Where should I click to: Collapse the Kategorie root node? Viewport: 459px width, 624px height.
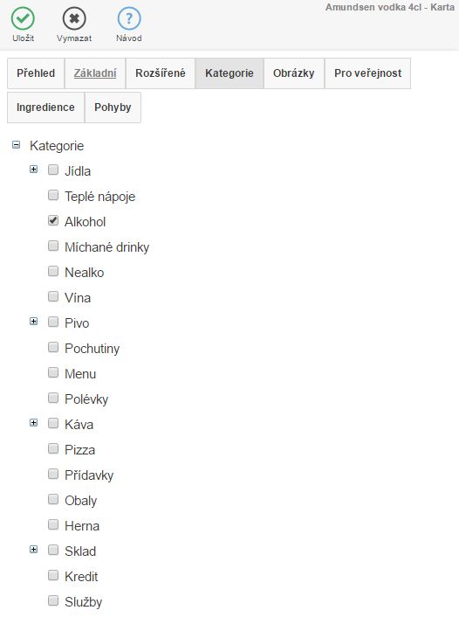click(16, 144)
